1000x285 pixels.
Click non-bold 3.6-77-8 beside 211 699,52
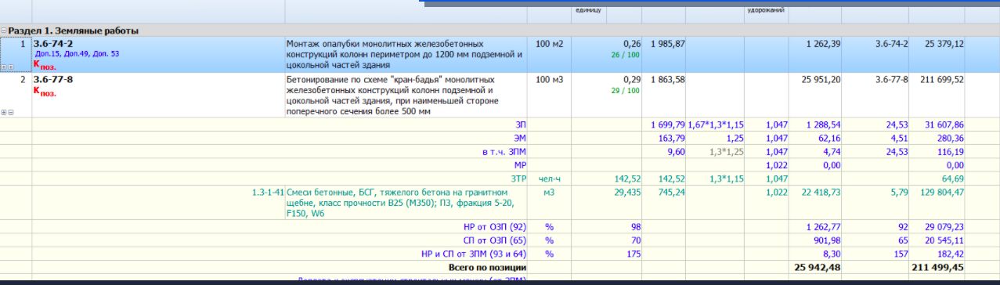[891, 80]
